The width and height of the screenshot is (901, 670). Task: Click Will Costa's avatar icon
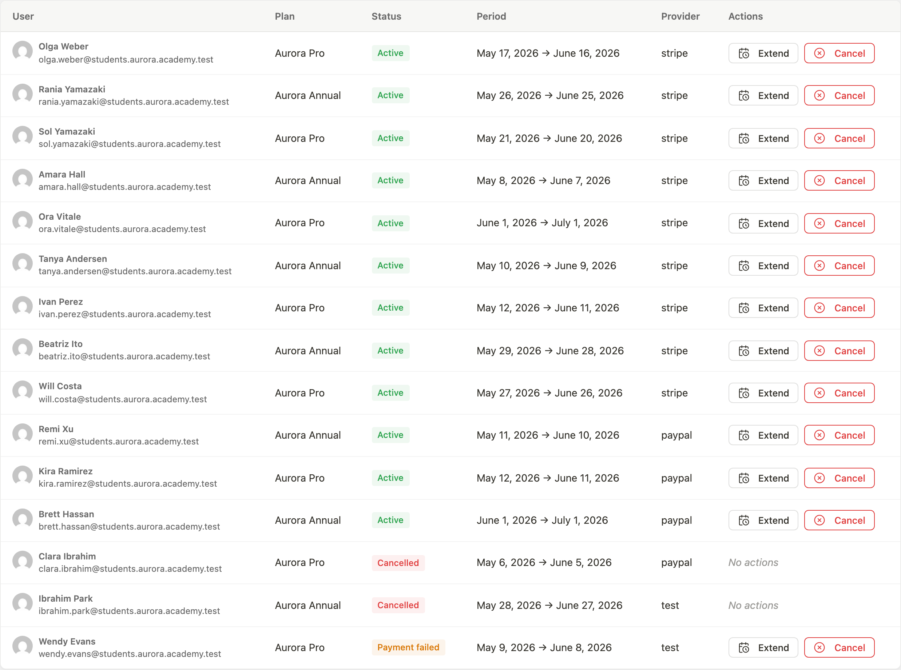click(23, 391)
